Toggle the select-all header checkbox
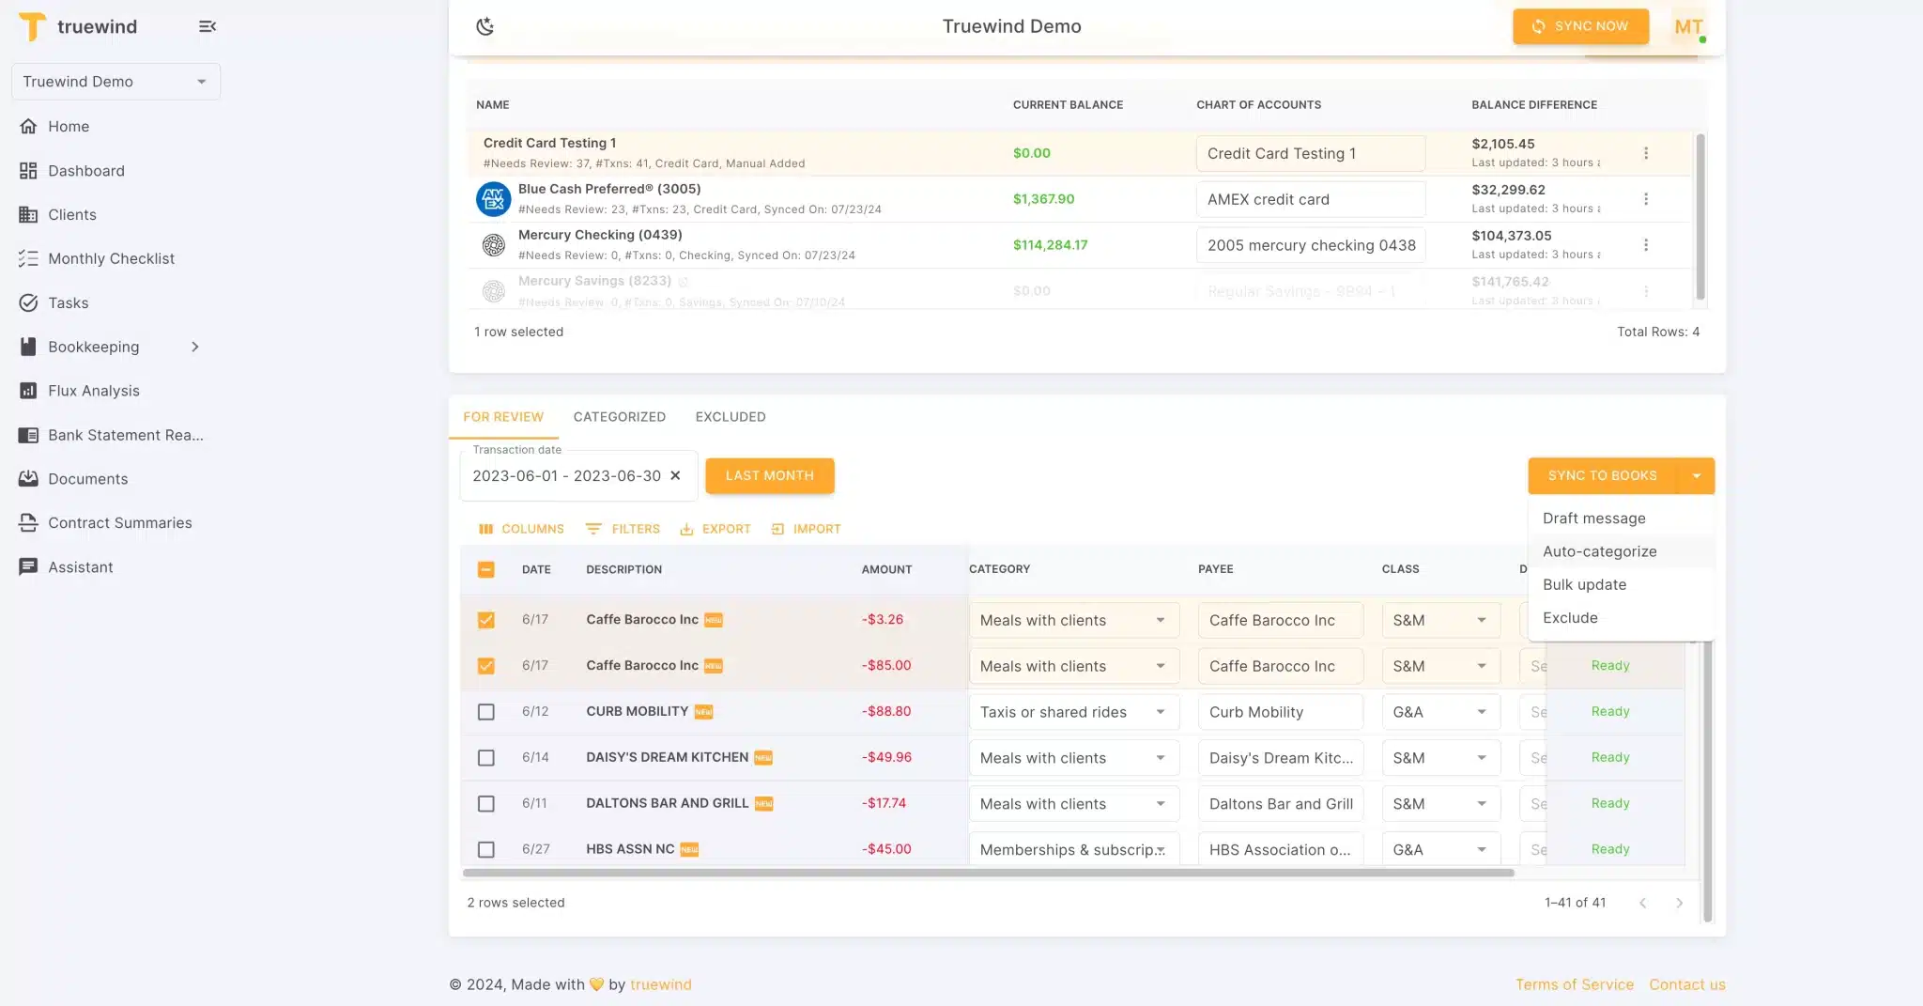 (485, 569)
